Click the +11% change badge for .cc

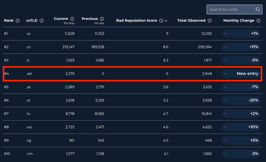coord(241,47)
